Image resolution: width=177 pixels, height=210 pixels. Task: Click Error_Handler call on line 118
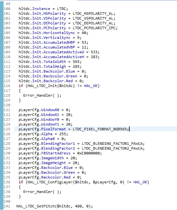42,95
